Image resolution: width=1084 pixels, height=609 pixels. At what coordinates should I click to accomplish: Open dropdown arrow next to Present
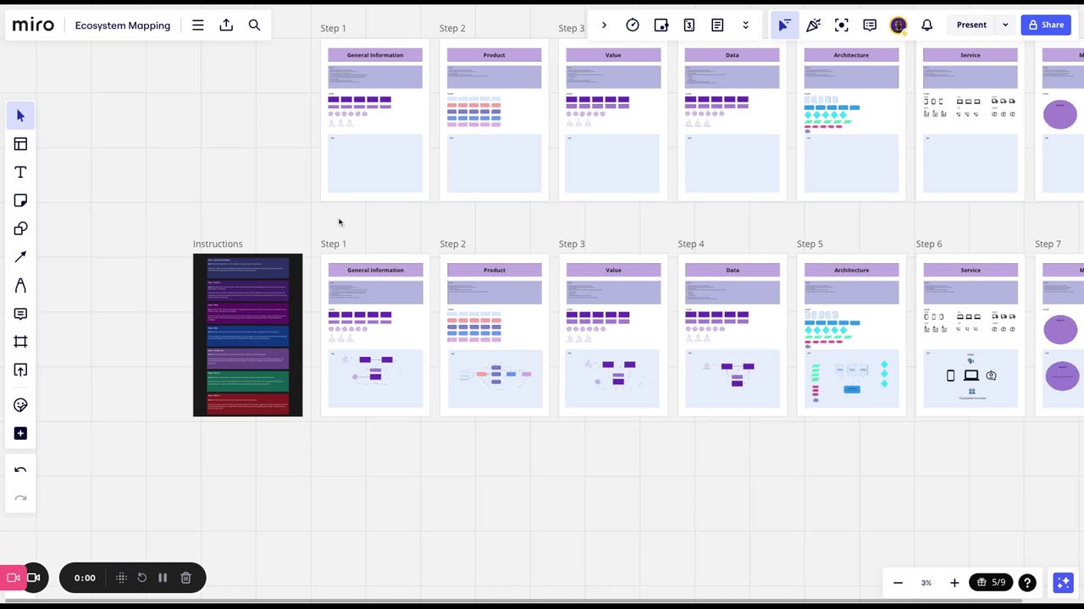coord(1005,25)
